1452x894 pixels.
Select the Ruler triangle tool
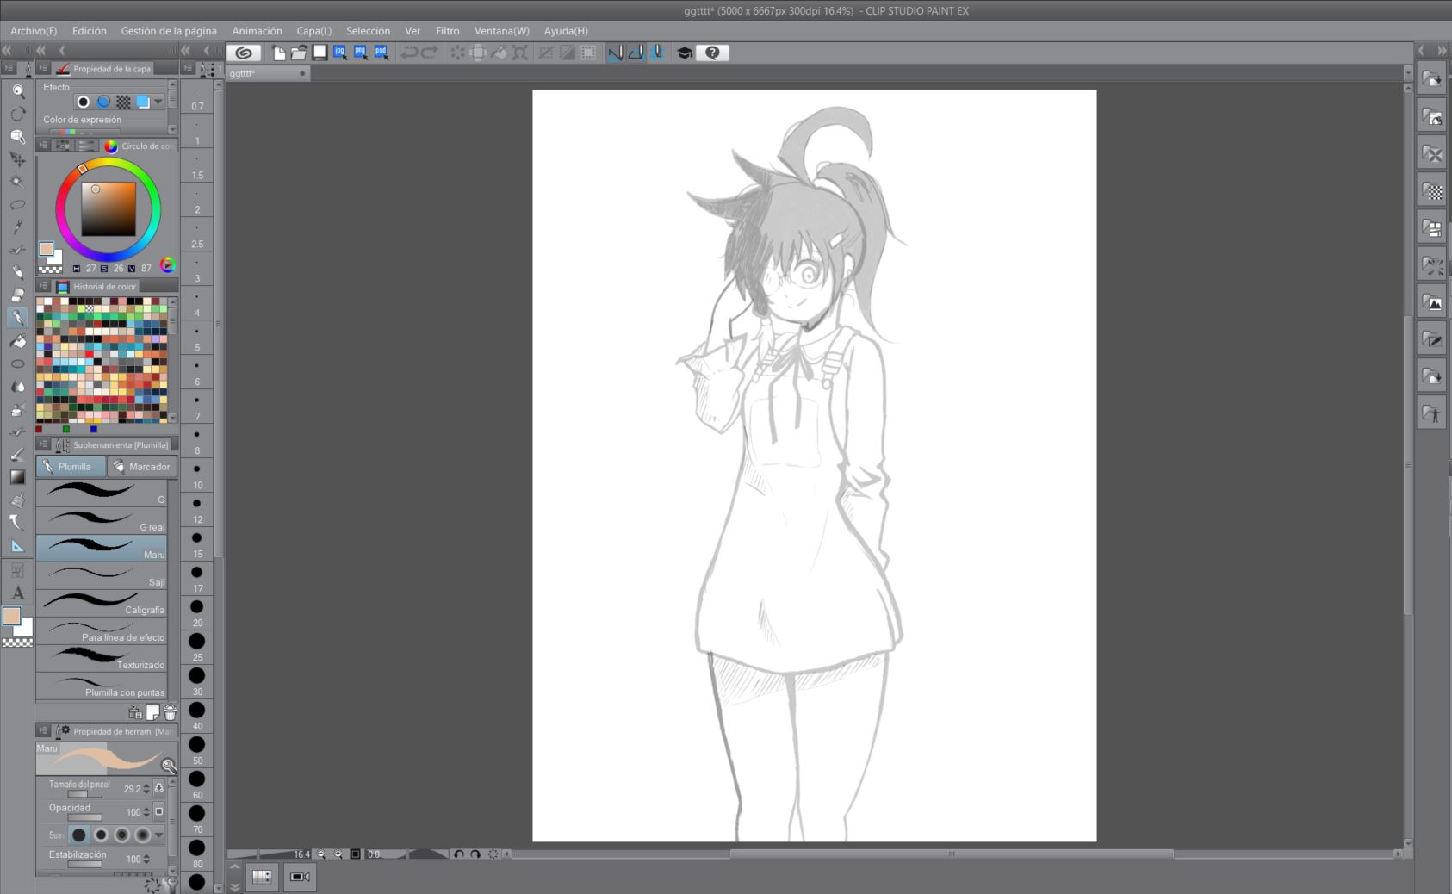coord(17,546)
